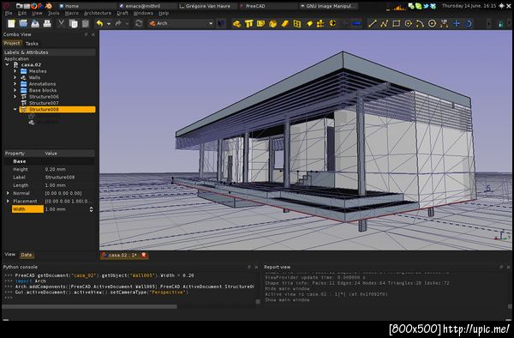Create a new document with toolbar icon
The width and height of the screenshot is (514, 338).
[11, 23]
